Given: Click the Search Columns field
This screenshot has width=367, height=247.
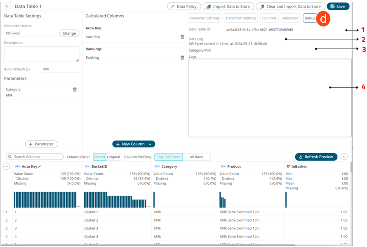Looking at the screenshot, I should click(35, 157).
